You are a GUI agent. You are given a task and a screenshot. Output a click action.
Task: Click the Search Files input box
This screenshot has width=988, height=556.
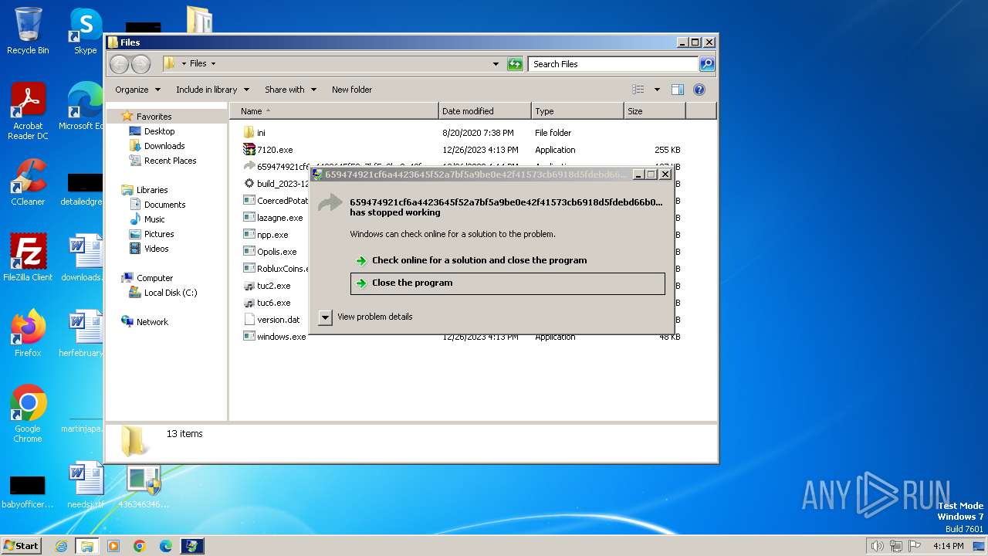(613, 64)
